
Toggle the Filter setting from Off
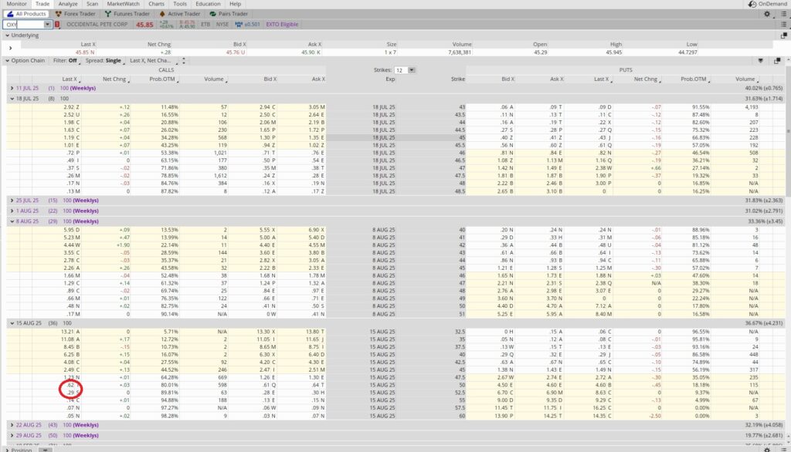[x=71, y=61]
